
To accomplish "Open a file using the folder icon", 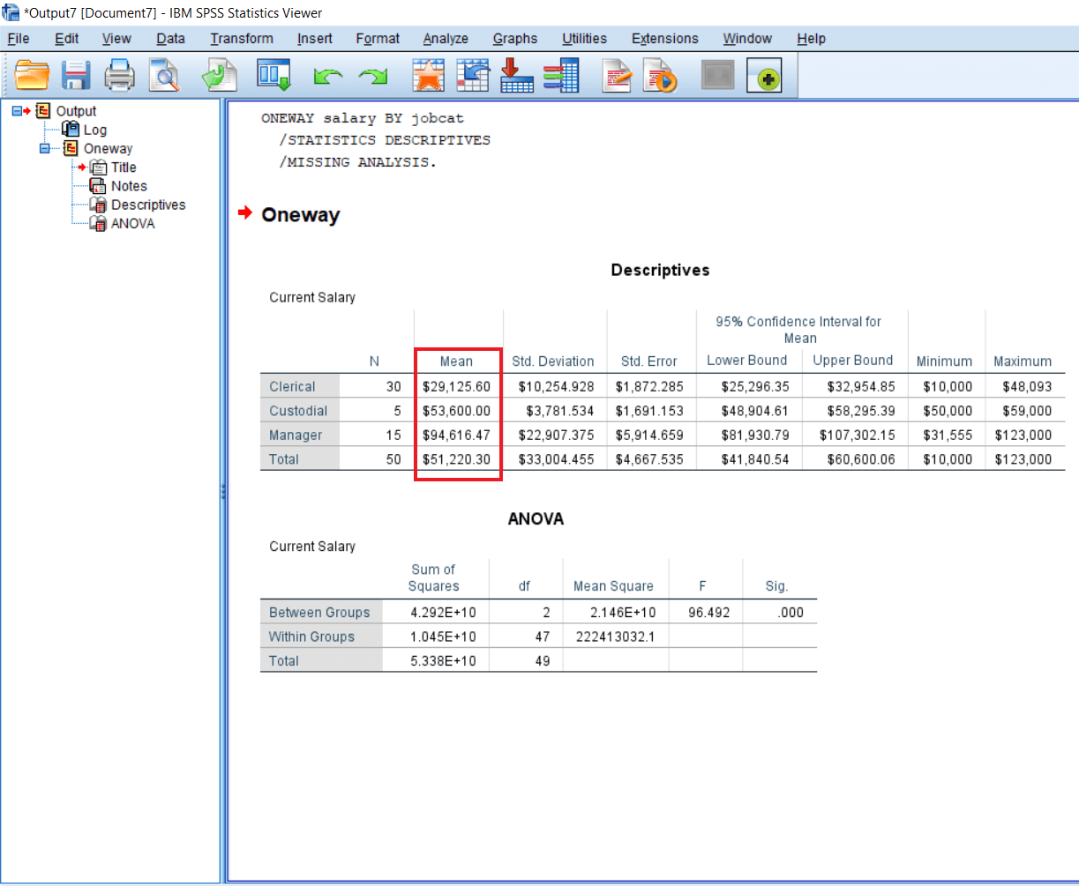I will tap(33, 76).
